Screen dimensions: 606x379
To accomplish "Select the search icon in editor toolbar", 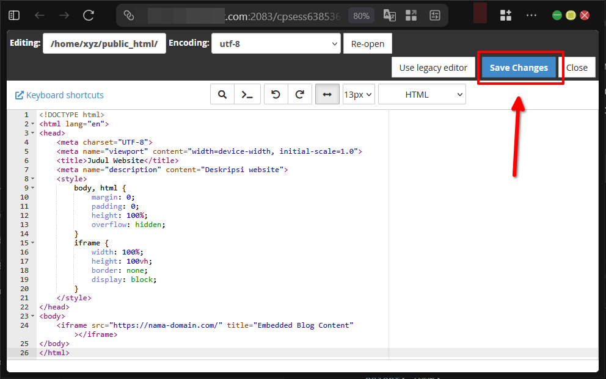I will click(x=222, y=94).
